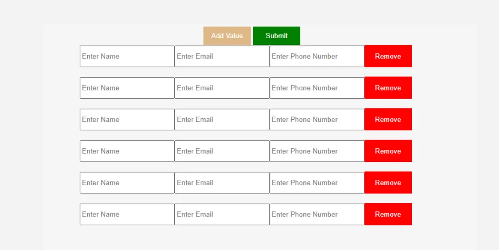Remove the second row of fields
The height and width of the screenshot is (250, 499).
(388, 88)
